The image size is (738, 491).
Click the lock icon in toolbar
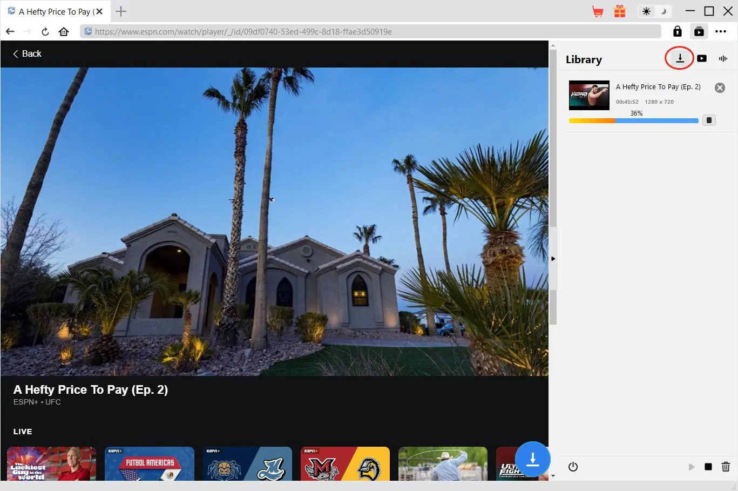(678, 32)
